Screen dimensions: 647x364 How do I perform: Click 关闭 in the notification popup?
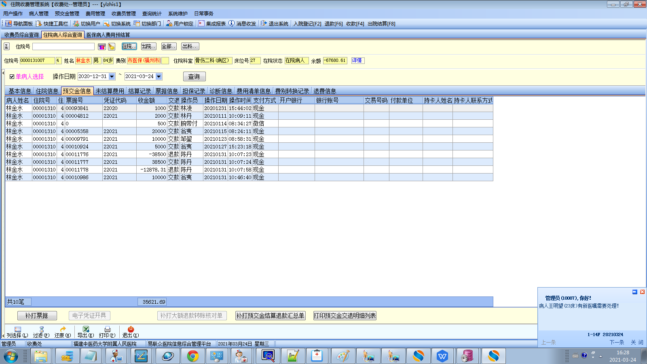point(637,342)
